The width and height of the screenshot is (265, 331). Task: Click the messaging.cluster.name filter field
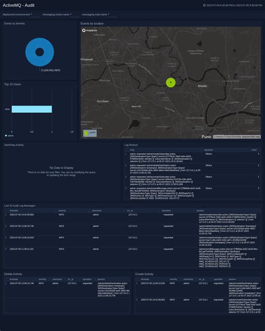[x=60, y=15]
